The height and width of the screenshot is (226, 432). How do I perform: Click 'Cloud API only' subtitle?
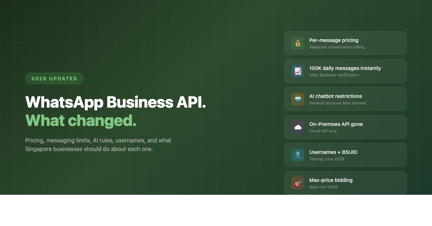click(323, 131)
